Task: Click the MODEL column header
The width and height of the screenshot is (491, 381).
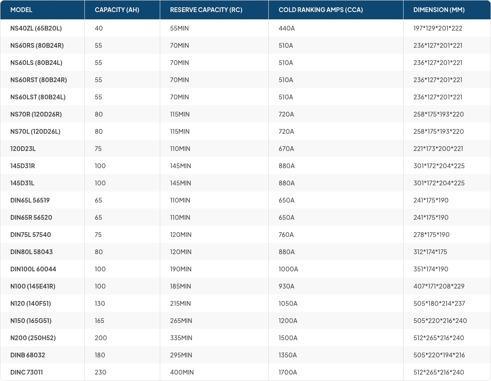Action: 21,10
